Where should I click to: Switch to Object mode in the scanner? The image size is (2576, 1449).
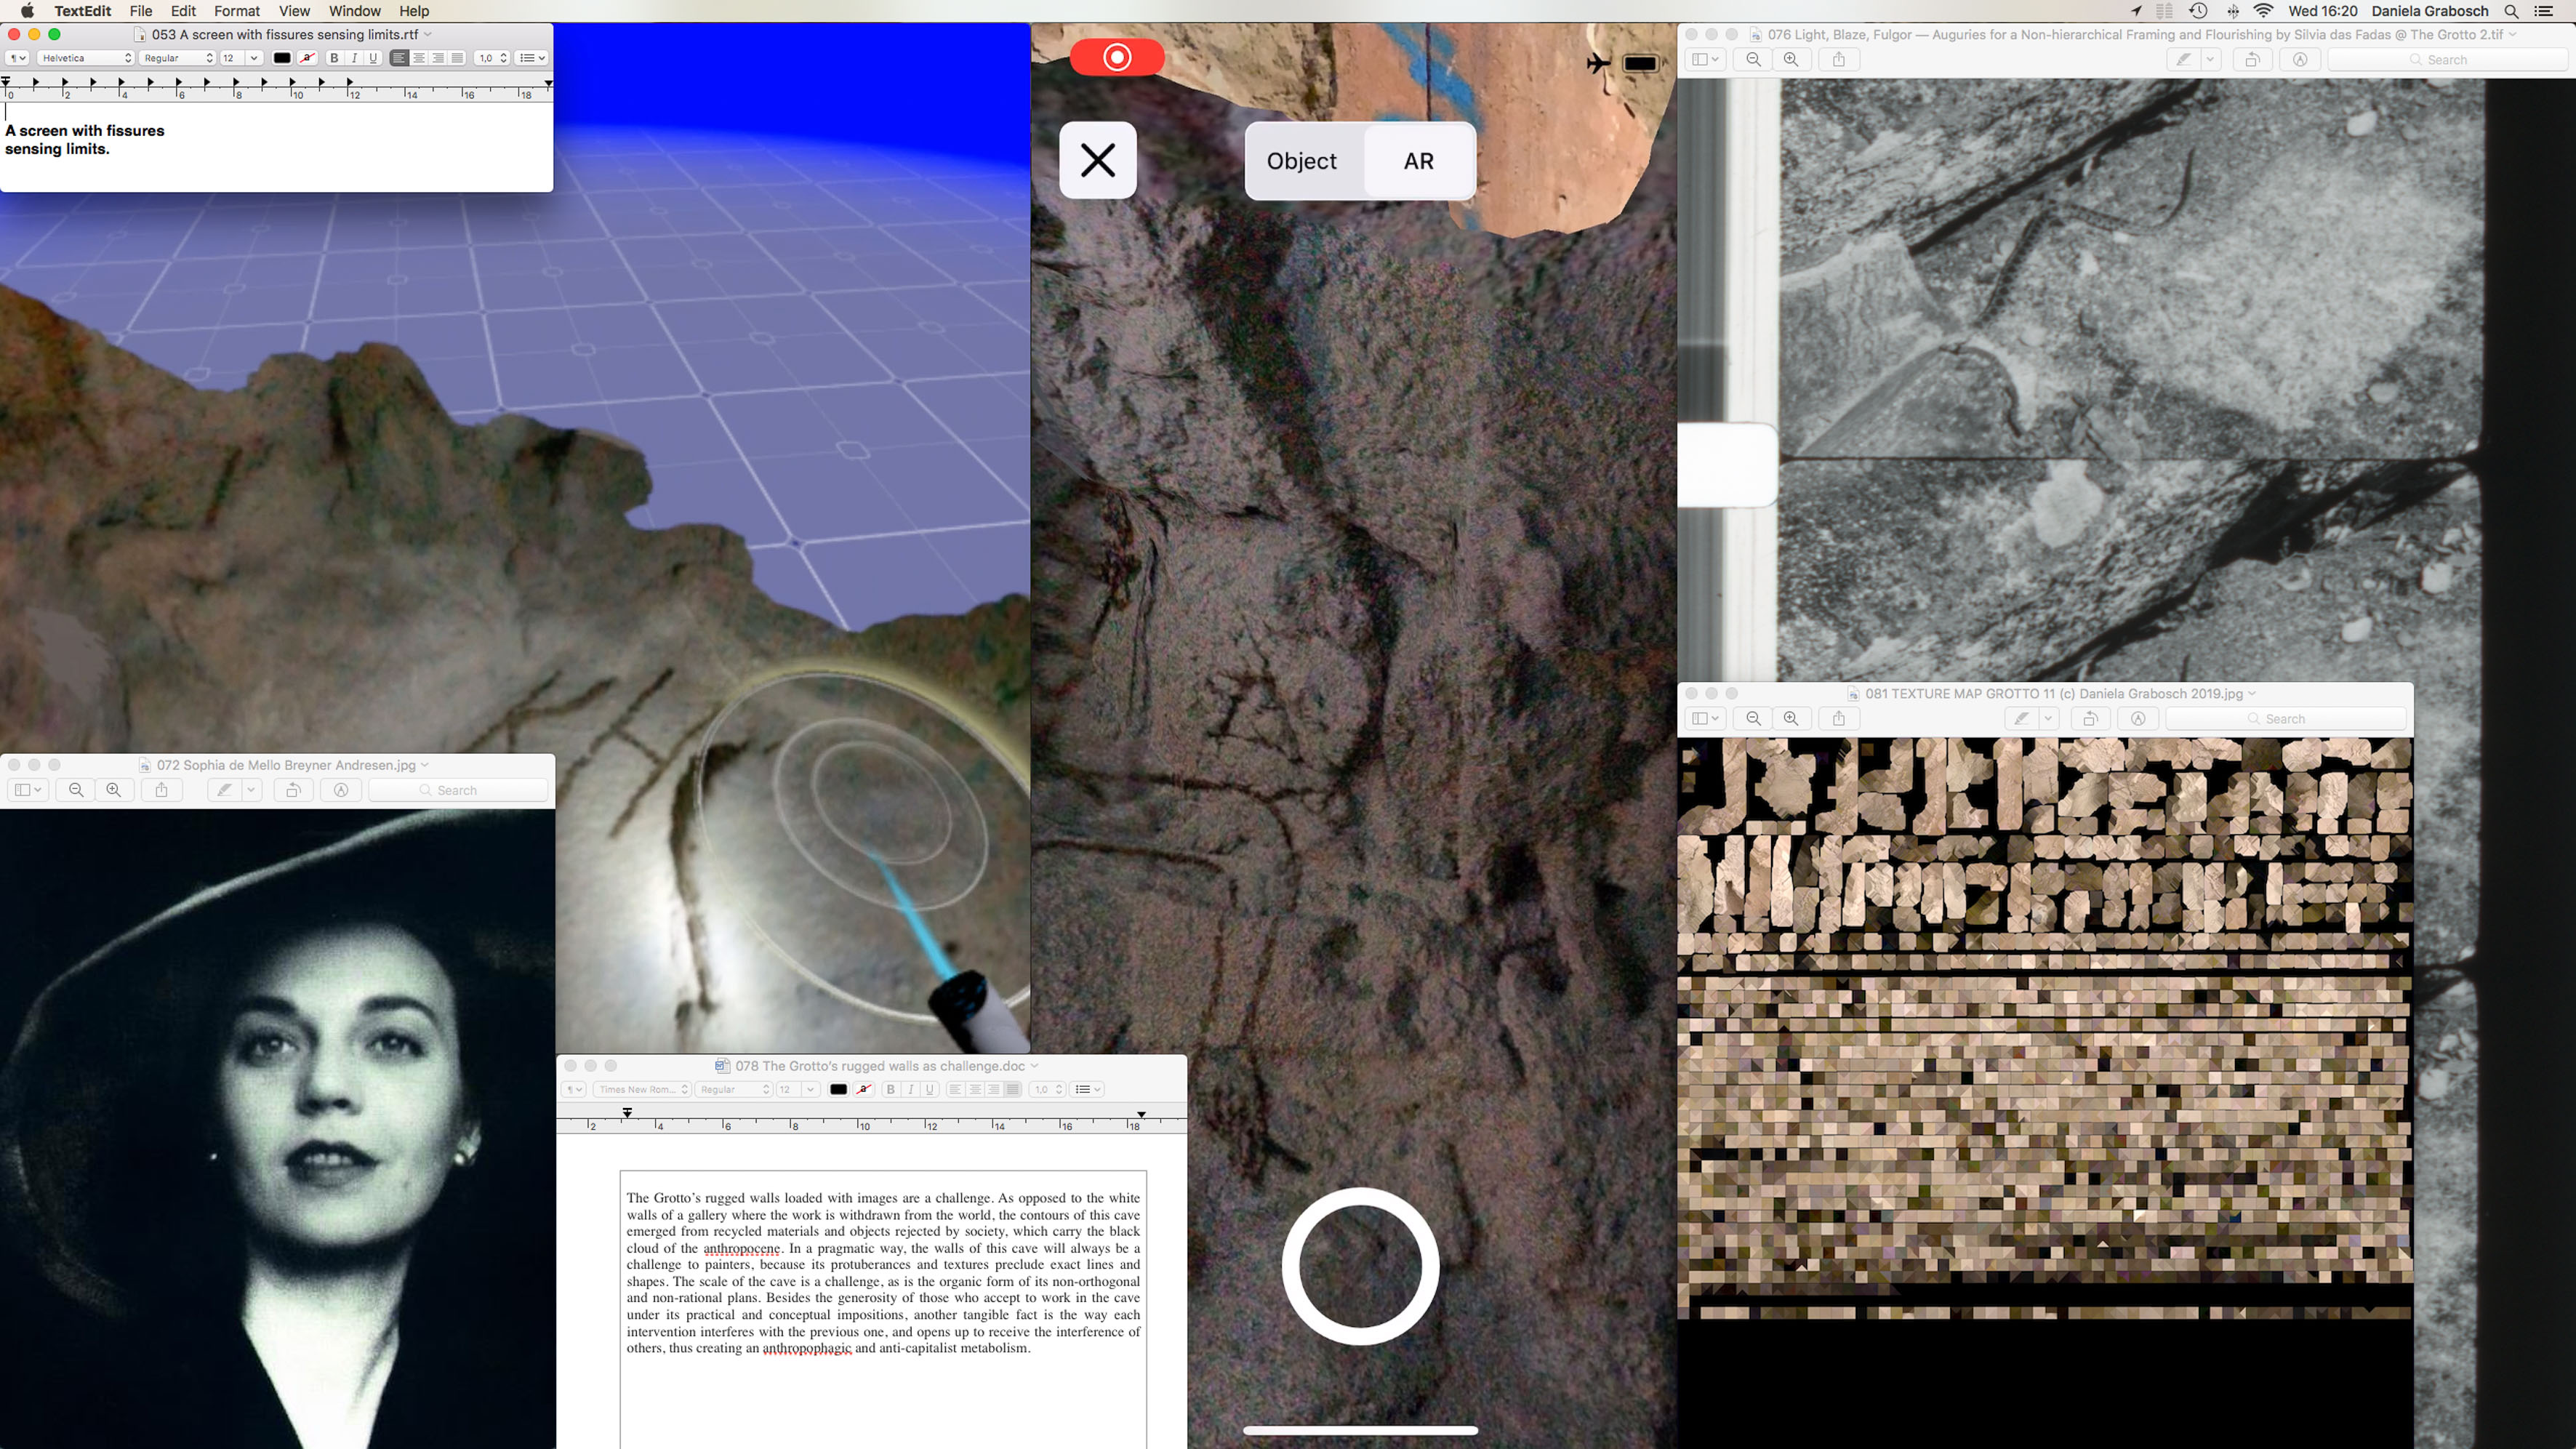[1302, 161]
